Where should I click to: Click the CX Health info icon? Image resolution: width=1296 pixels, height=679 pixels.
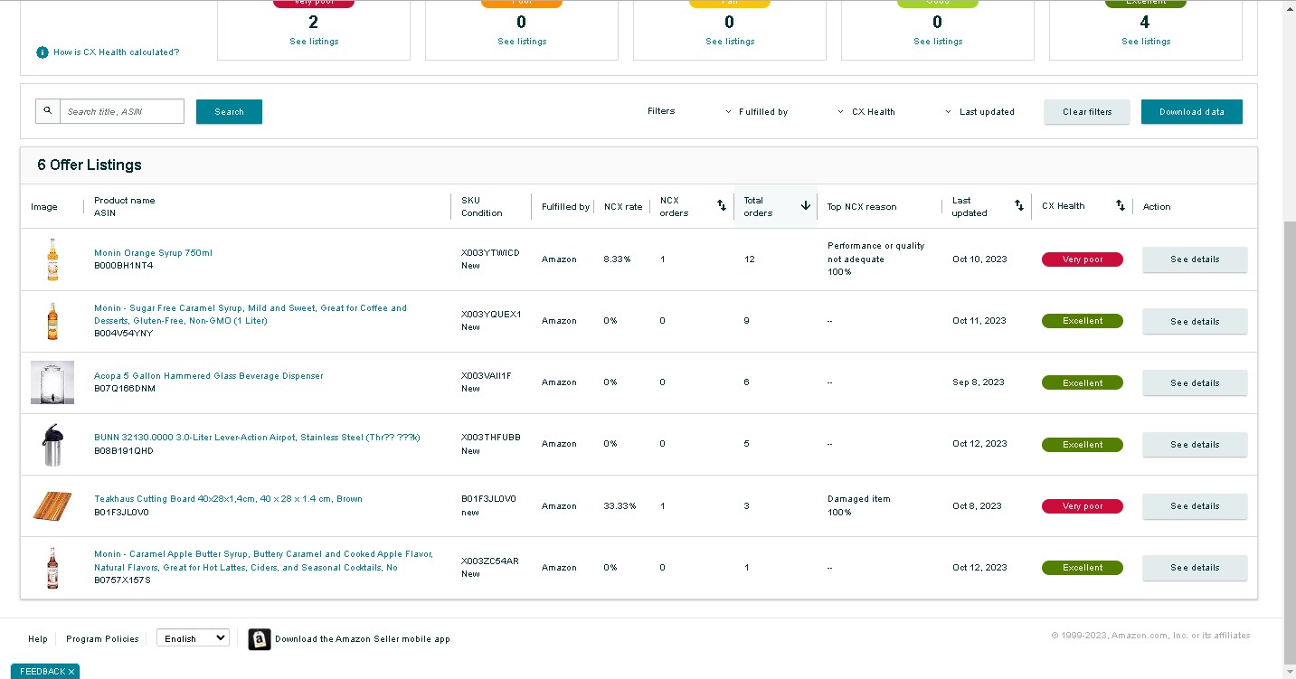(43, 52)
